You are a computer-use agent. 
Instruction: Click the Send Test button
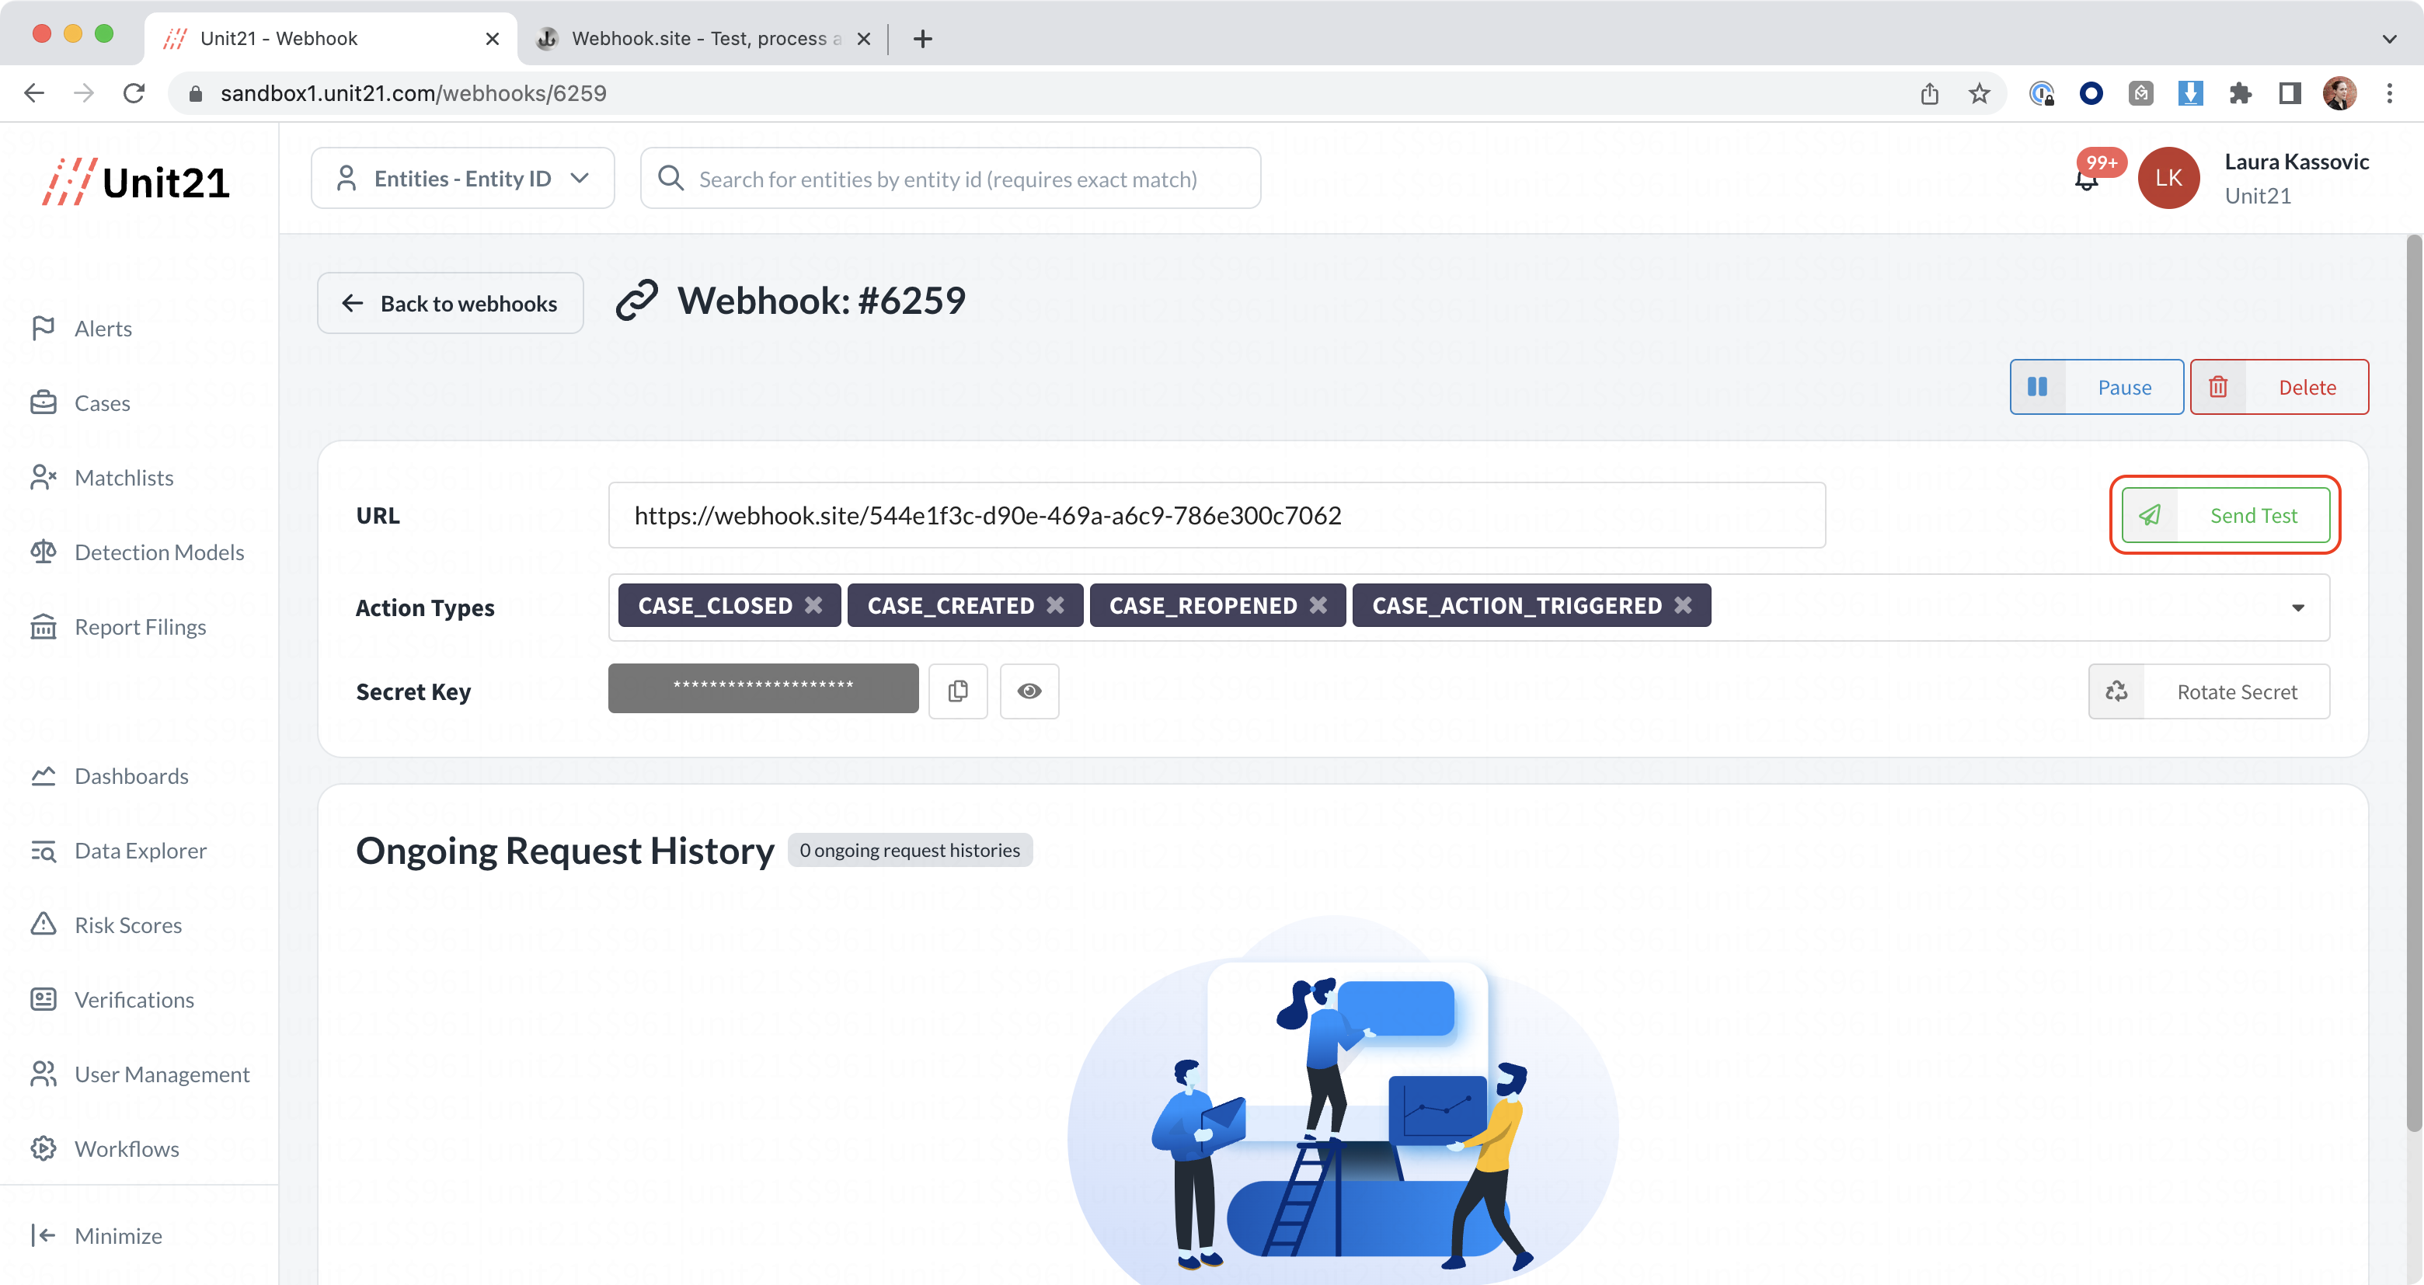click(x=2225, y=516)
